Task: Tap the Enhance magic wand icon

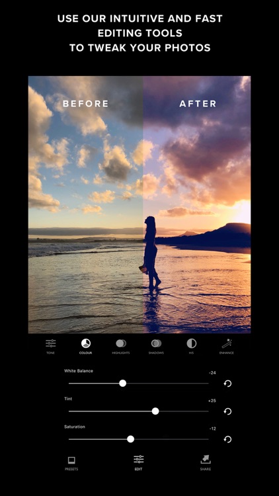Action: pyautogui.click(x=227, y=343)
